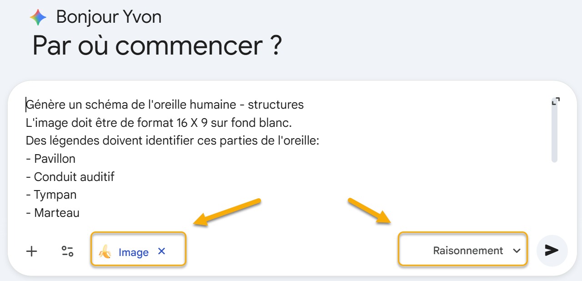Expand the prompt box via the corner icon
Screen dimensions: 582x281
coord(556,101)
